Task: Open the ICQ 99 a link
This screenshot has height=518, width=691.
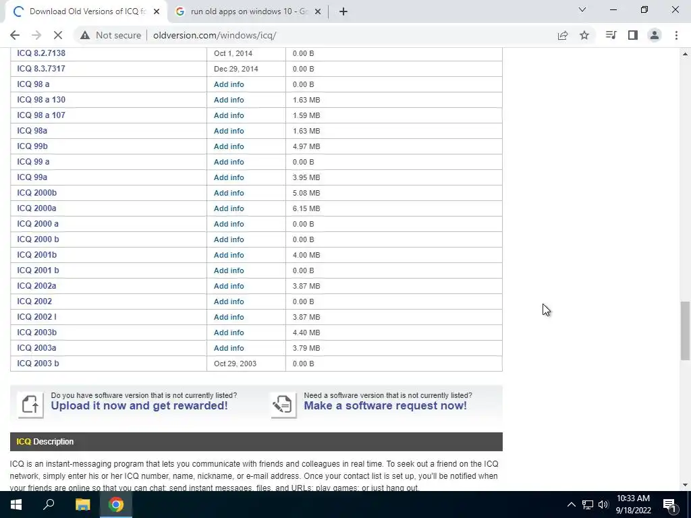Action: [x=33, y=162]
